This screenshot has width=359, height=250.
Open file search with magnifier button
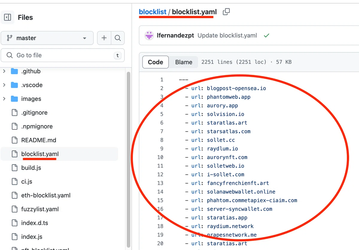(x=118, y=38)
